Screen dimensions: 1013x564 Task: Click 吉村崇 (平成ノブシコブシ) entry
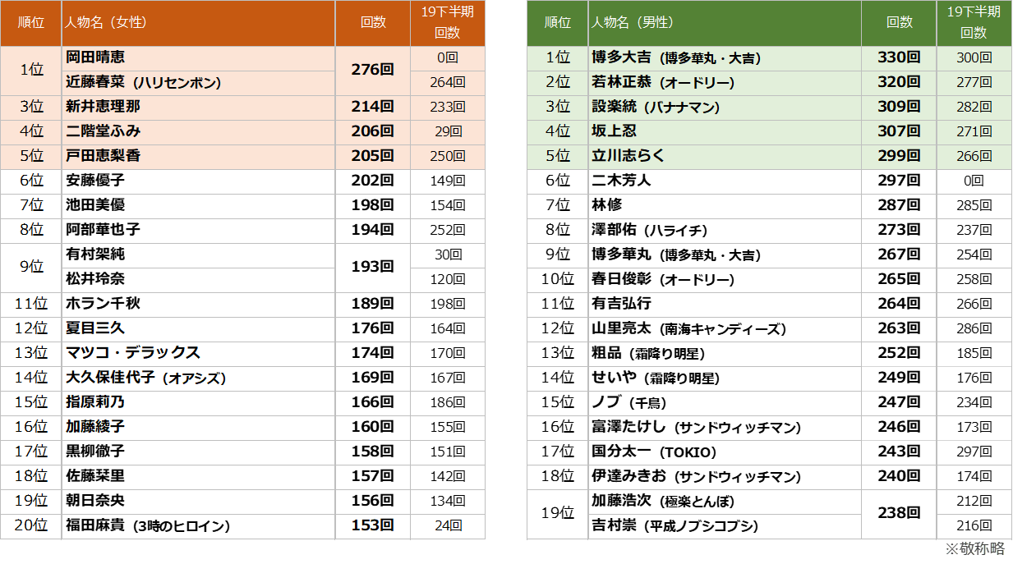[675, 525]
